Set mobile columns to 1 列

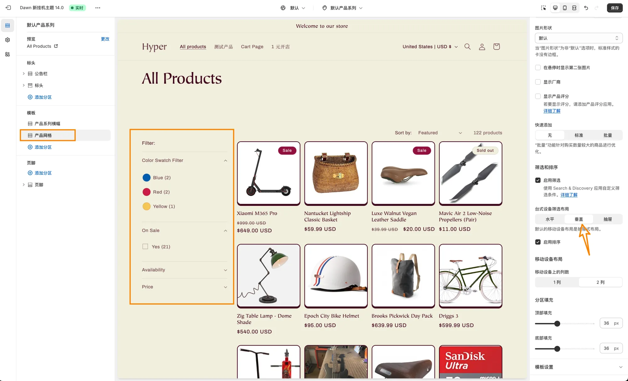(x=557, y=282)
